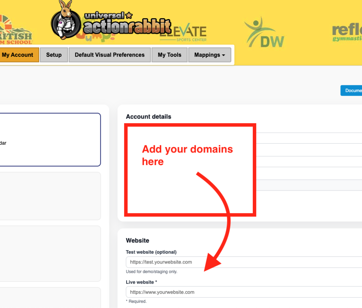Click the "Add your domains here" text
This screenshot has width=362, height=308.
[x=187, y=155]
